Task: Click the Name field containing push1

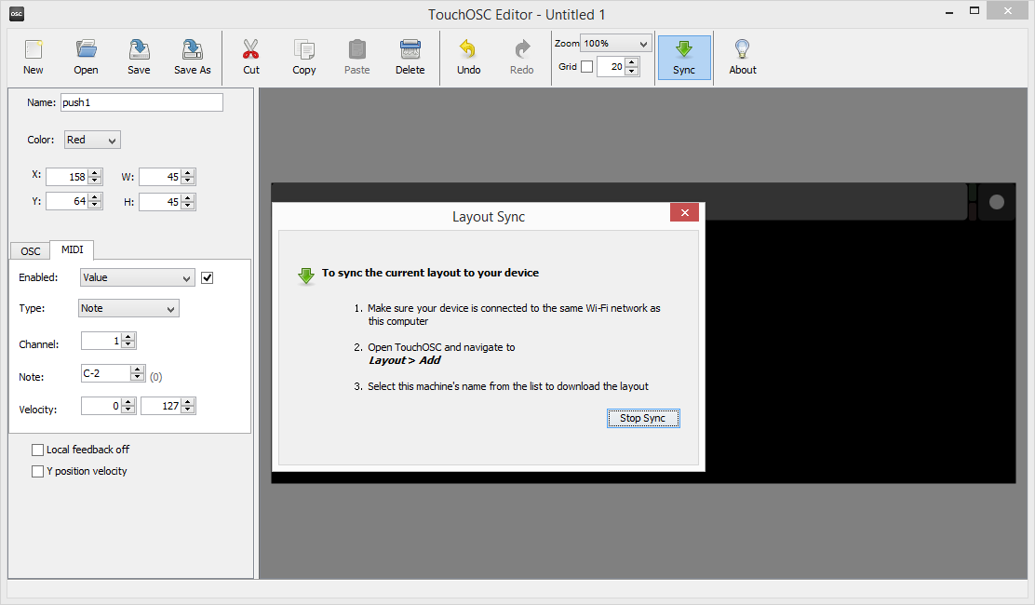Action: (141, 102)
